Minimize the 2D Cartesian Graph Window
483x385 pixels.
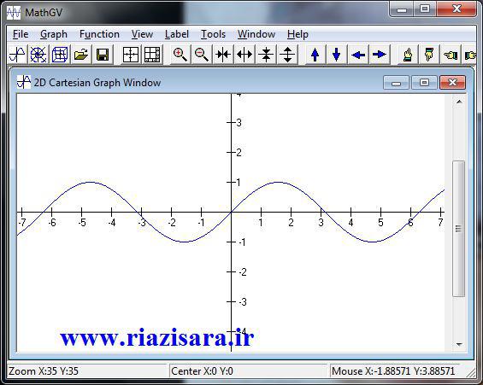tap(396, 83)
